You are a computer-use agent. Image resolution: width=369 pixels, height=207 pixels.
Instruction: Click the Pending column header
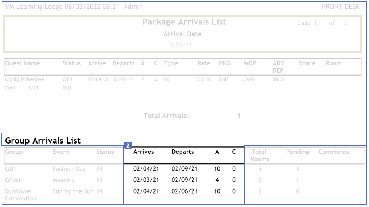tap(298, 152)
